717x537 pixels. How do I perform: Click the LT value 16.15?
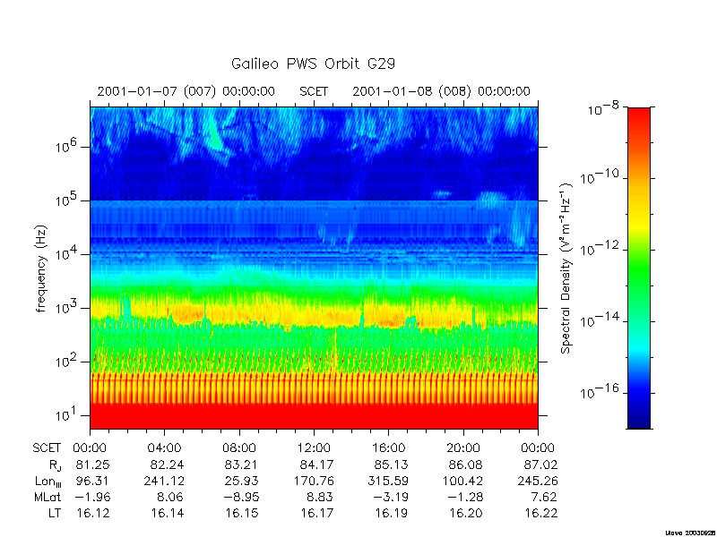242,513
